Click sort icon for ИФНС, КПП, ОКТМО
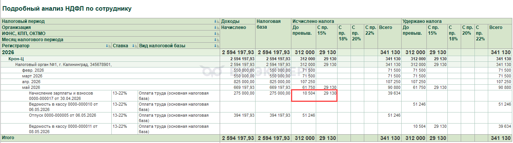 (x=217, y=34)
